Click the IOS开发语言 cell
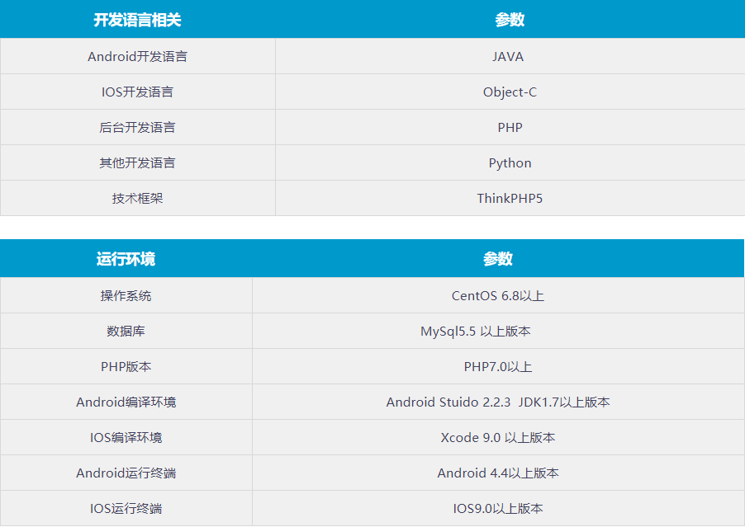Image resolution: width=745 pixels, height=527 pixels. (x=137, y=92)
